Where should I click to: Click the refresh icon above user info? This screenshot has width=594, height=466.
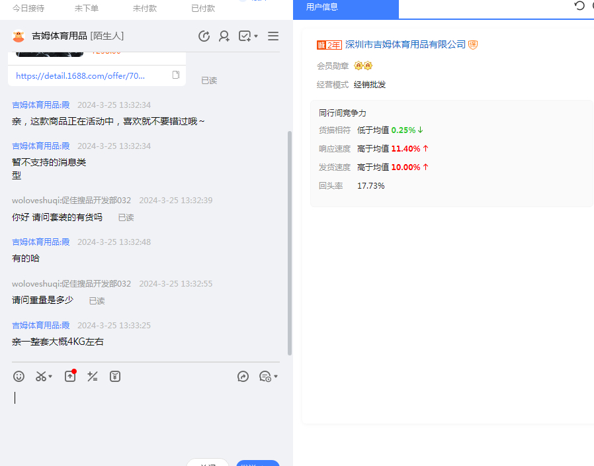tap(579, 6)
